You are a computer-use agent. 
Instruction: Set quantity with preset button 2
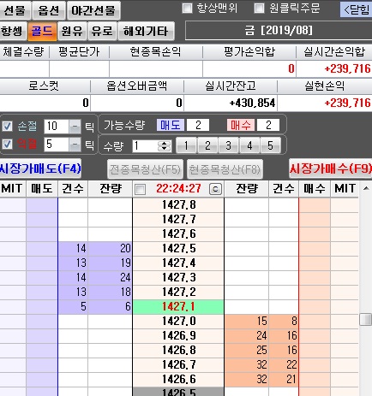[207, 145]
